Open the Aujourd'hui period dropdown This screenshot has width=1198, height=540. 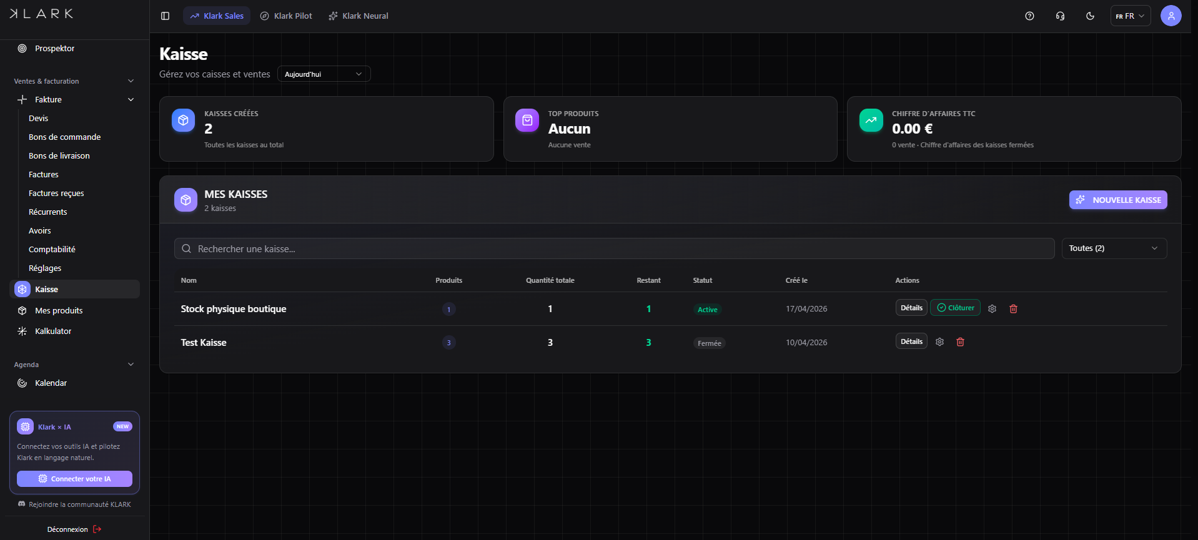(324, 74)
